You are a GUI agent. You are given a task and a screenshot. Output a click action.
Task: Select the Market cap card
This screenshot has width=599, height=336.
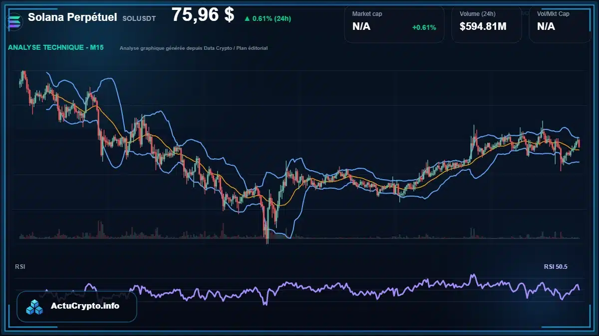click(394, 24)
